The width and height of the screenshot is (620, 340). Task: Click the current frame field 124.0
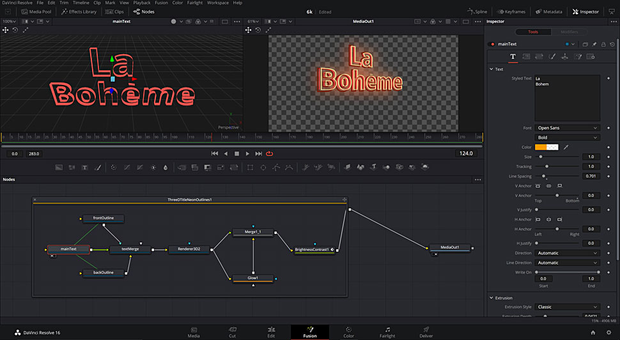(466, 153)
